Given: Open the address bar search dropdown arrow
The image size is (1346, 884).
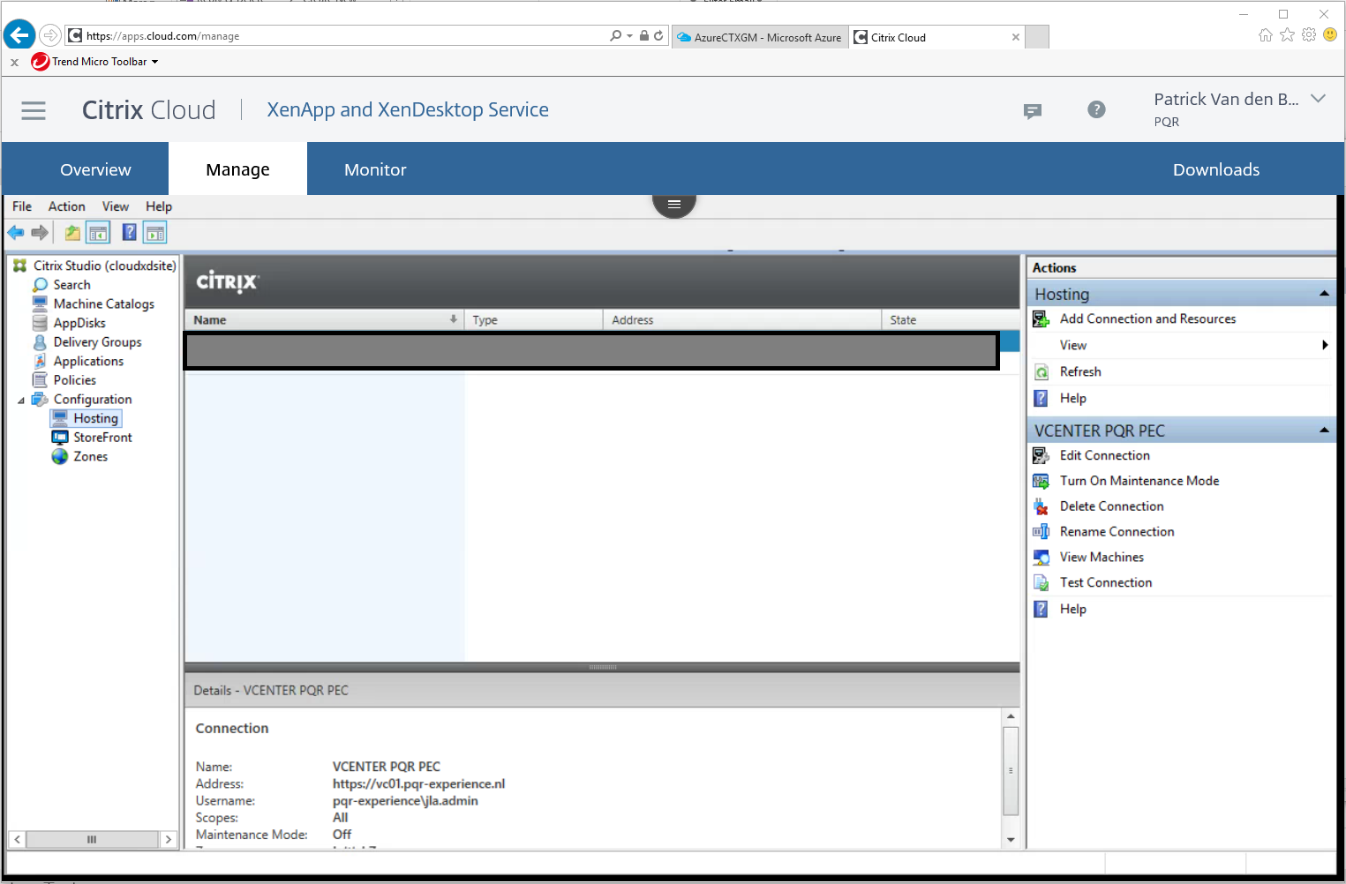Looking at the screenshot, I should pyautogui.click(x=629, y=36).
